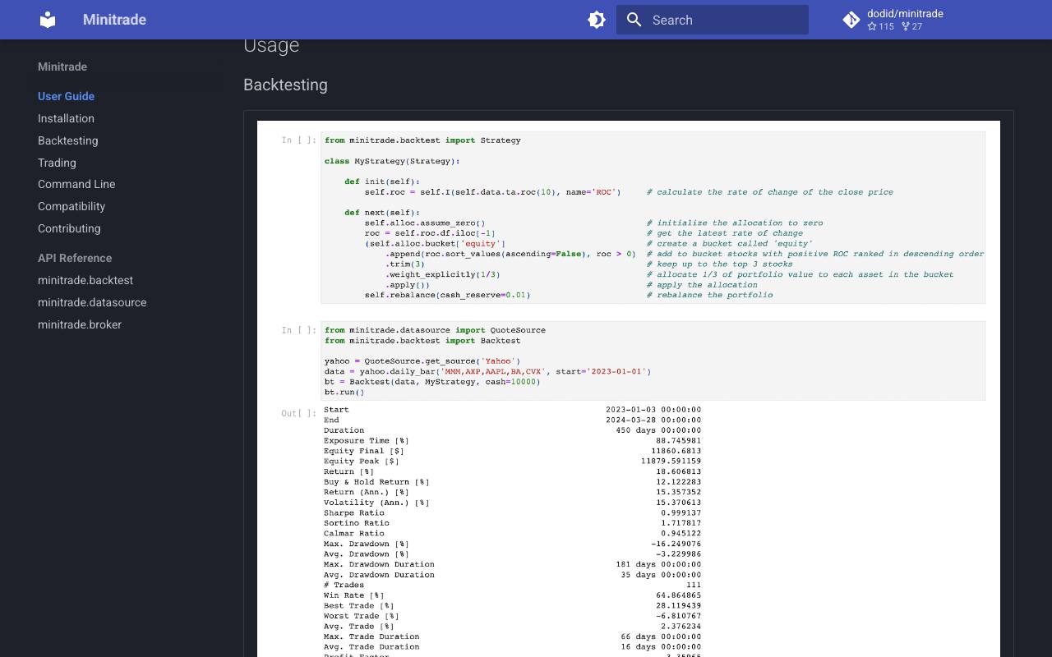
Task: Go to the Installation section
Action: (x=66, y=118)
